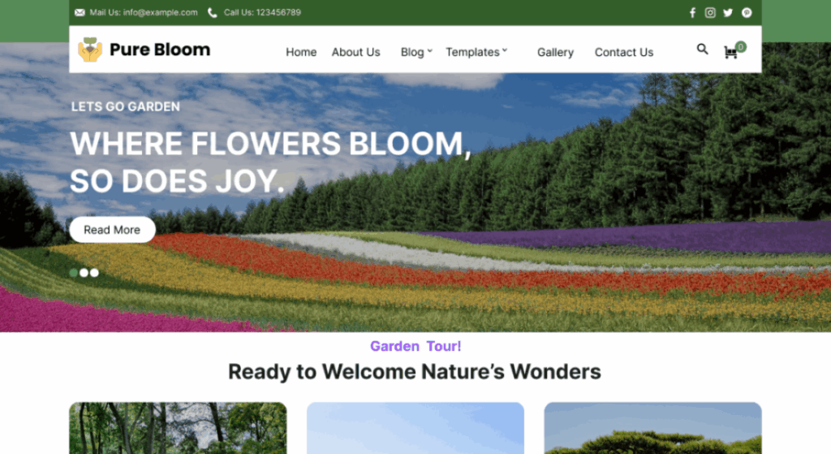Image resolution: width=831 pixels, height=454 pixels.
Task: Click the search magnifier icon
Action: pos(702,50)
